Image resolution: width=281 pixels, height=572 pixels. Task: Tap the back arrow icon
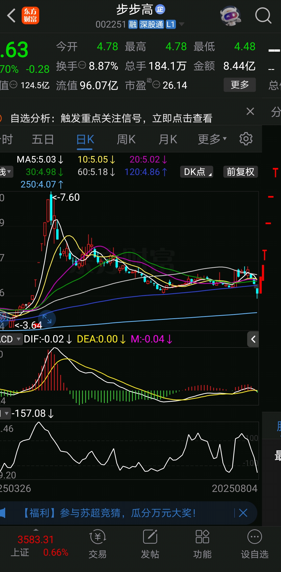11,16
